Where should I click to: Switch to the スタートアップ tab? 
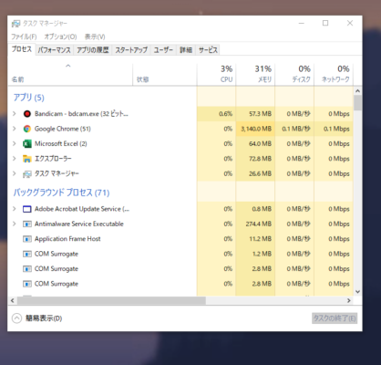131,50
